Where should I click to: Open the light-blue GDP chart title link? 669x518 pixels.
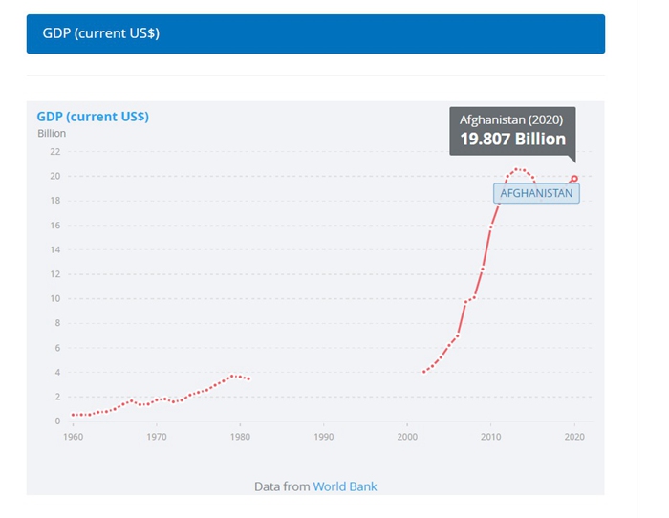(93, 117)
